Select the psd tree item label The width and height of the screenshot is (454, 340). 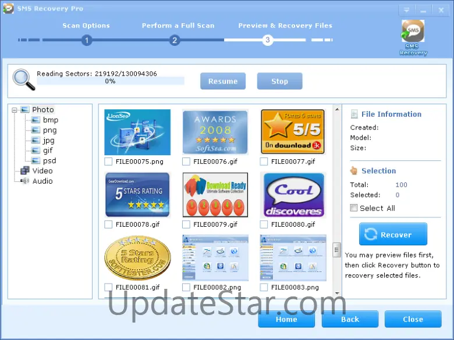coord(49,161)
